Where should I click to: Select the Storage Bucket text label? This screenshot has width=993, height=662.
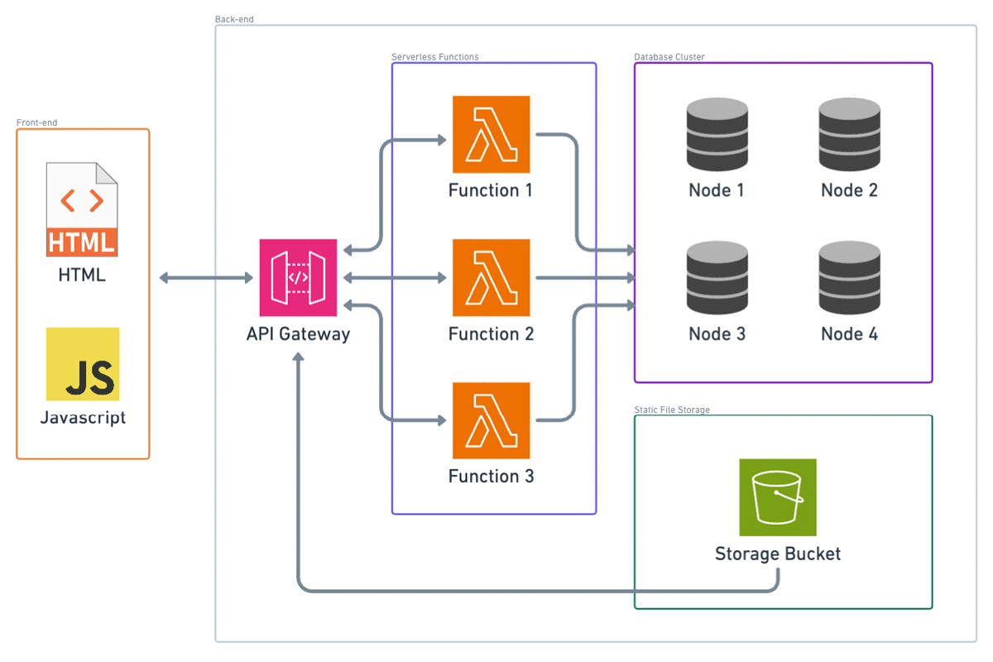pos(777,554)
